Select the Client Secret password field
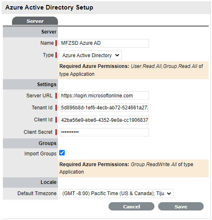Viewport: 212px width, 220px height. pos(104,132)
